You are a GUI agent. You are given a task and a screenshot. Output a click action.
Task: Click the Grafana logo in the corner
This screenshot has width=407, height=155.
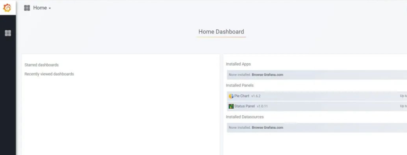point(7,8)
